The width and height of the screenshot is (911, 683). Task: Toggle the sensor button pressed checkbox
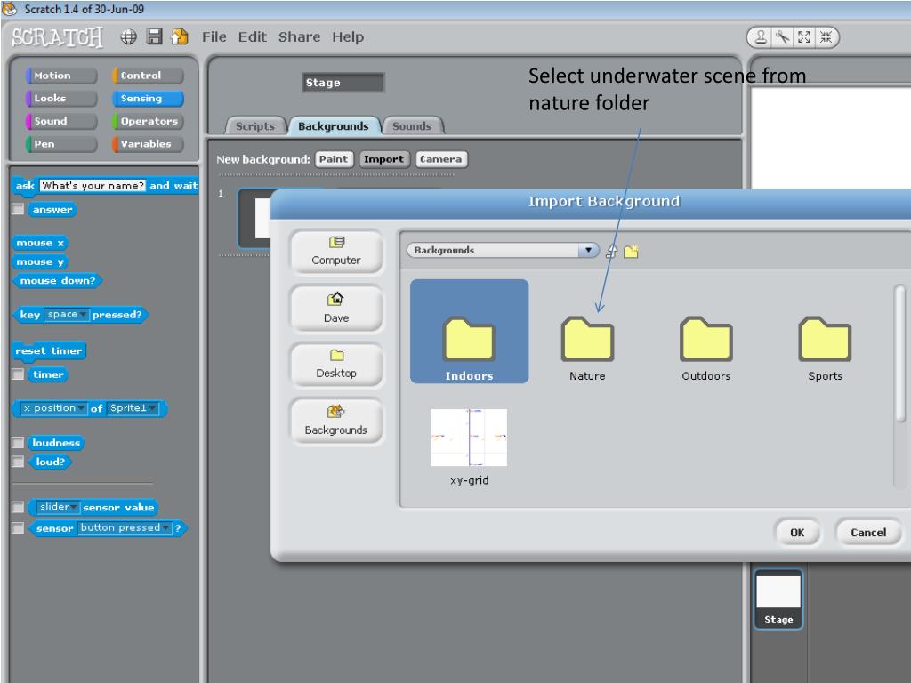tap(18, 528)
